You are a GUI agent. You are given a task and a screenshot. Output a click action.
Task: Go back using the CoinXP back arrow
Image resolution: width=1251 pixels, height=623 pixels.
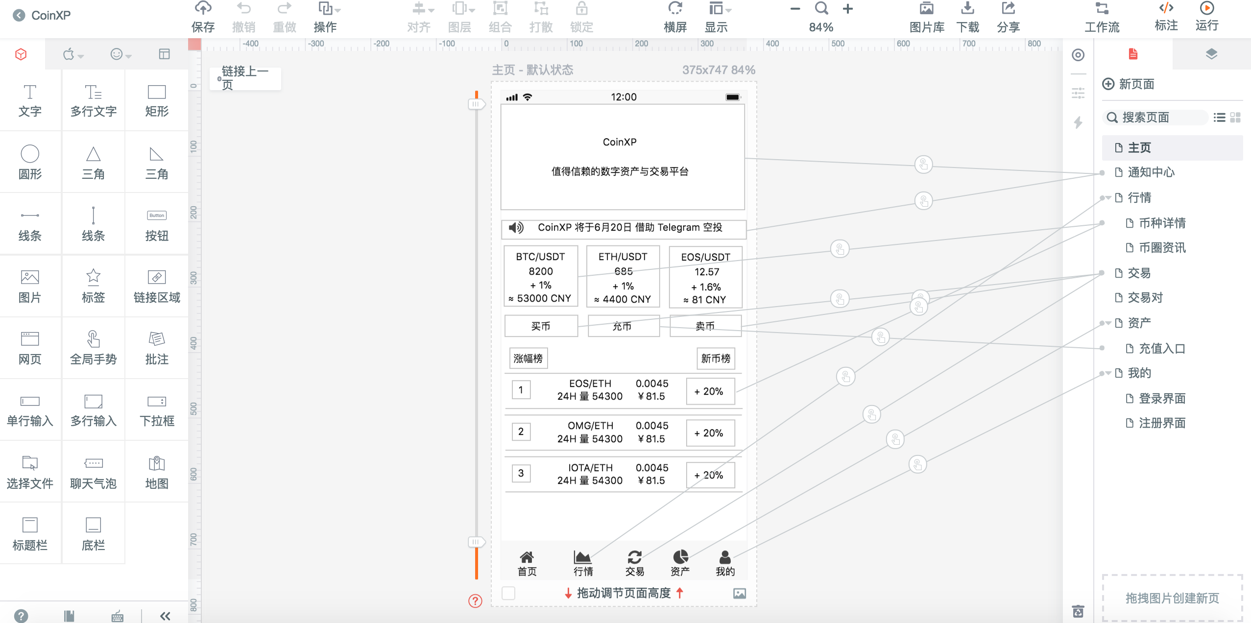(x=19, y=15)
